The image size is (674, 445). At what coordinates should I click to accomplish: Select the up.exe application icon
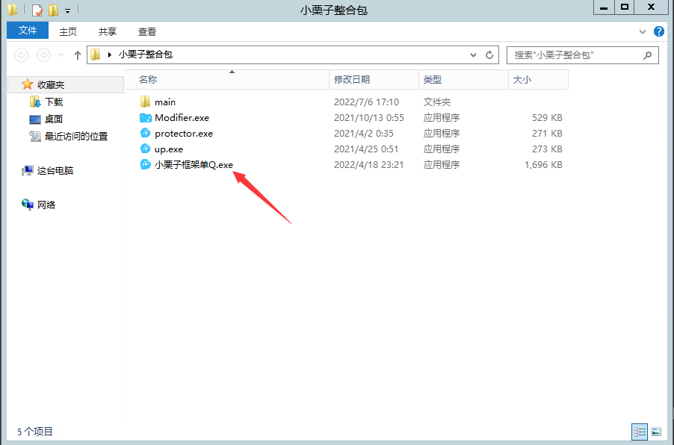coord(145,149)
